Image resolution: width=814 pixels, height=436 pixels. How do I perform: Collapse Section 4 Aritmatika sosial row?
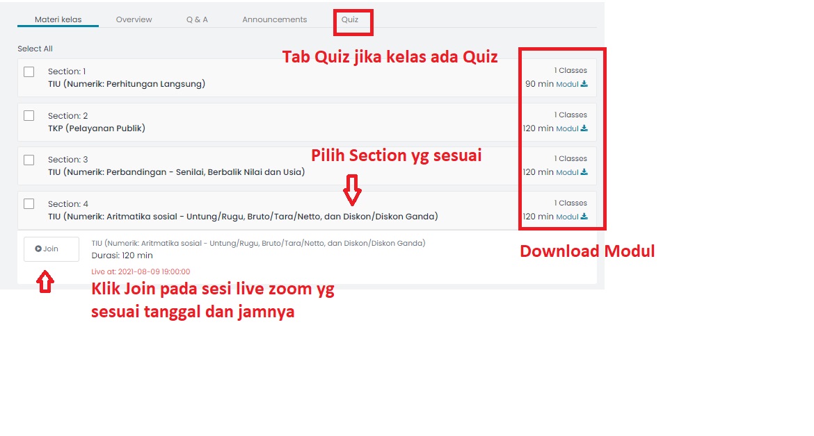[x=243, y=217]
